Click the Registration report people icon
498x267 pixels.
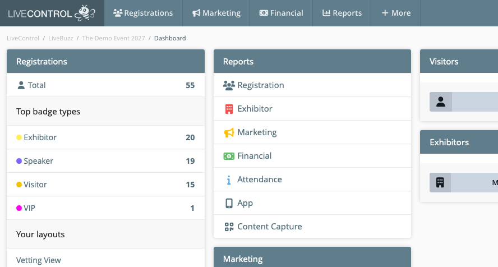click(x=229, y=85)
